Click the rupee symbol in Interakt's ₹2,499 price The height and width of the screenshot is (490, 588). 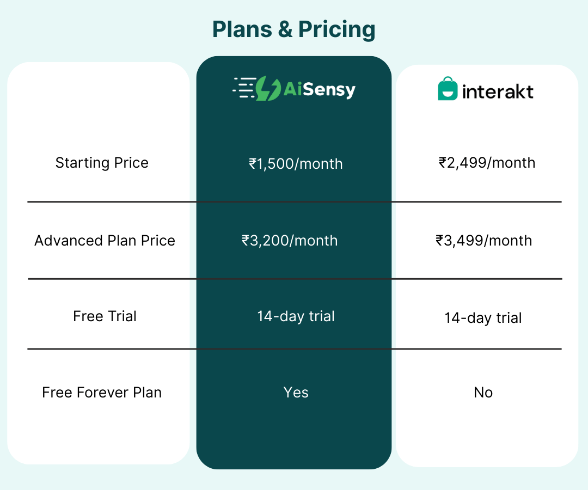tap(443, 163)
